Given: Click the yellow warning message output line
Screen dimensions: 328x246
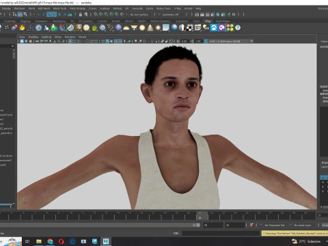Looking at the screenshot, I should [x=295, y=233].
